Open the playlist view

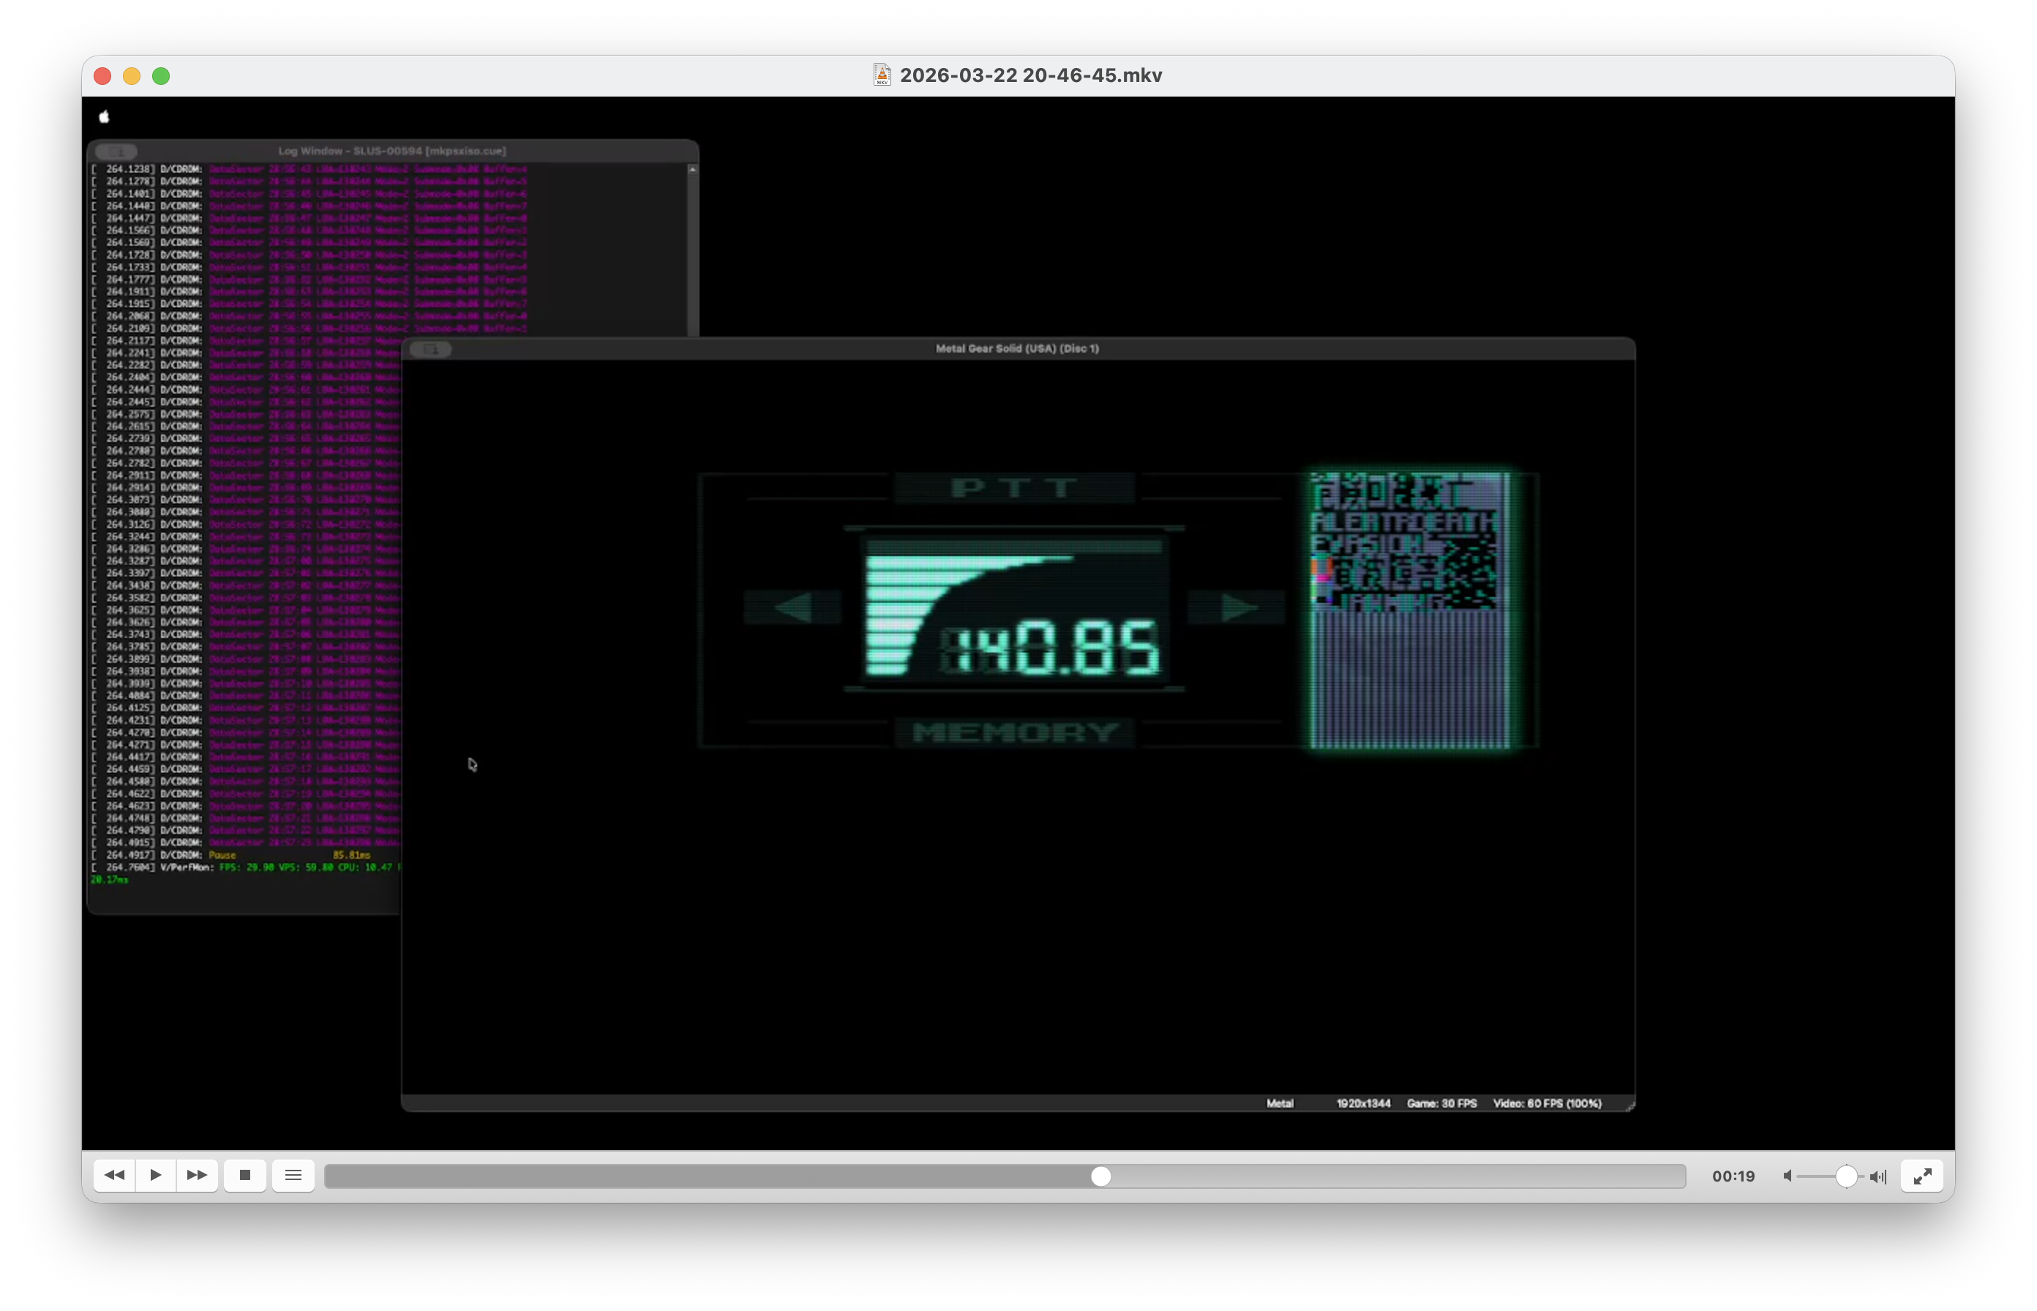click(293, 1176)
